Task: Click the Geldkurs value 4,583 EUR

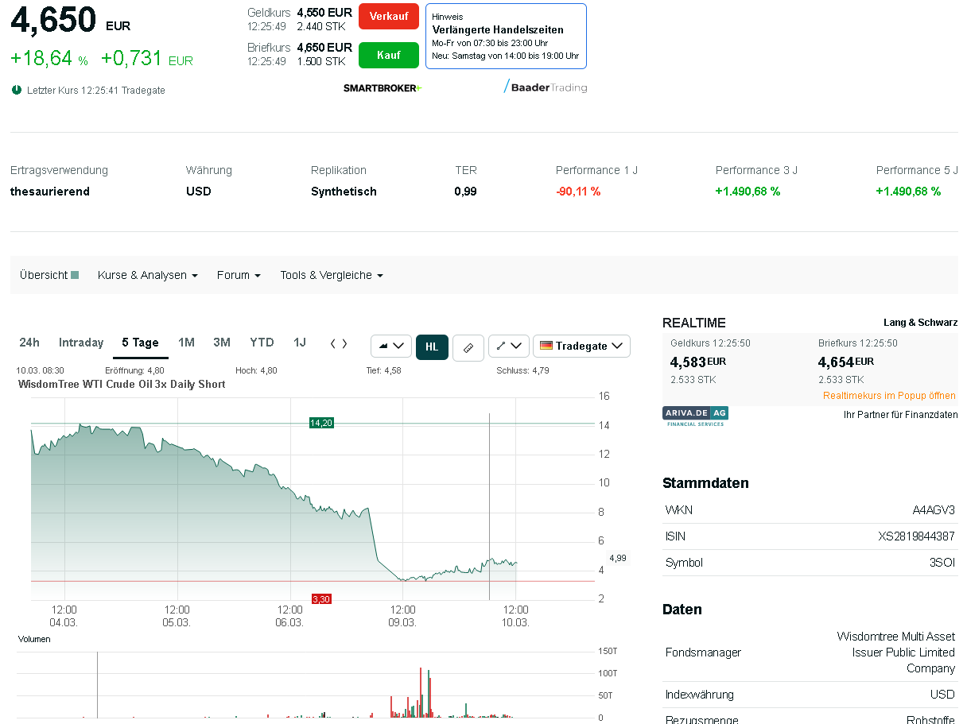Action: pos(698,362)
